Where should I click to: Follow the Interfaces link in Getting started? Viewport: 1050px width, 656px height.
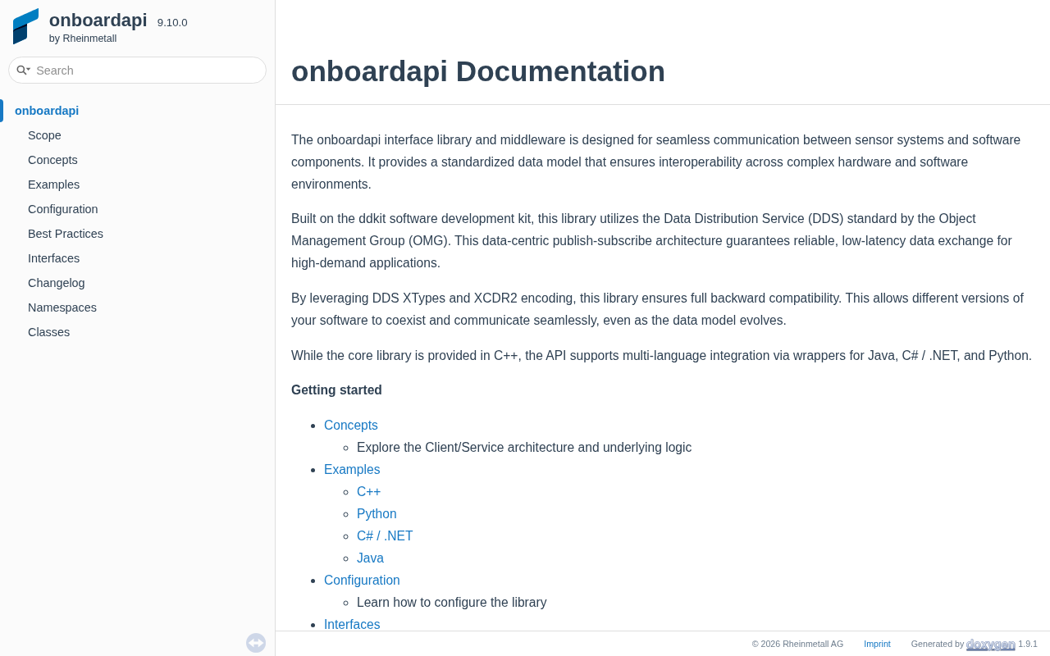tap(352, 625)
